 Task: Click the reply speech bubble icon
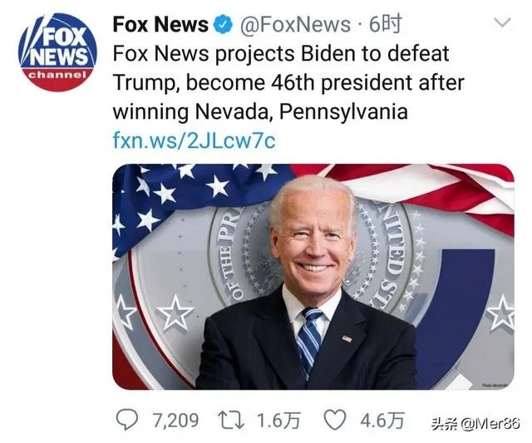[127, 420]
